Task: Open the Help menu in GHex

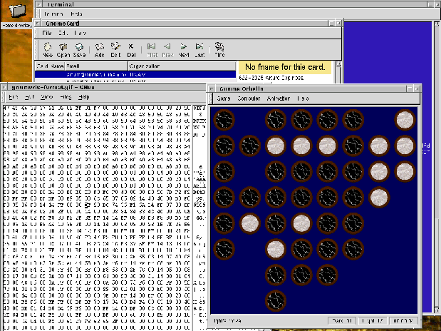Action: tap(83, 96)
